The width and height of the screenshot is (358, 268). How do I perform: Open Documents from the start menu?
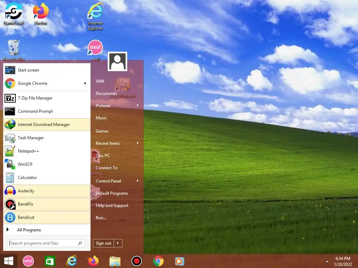(106, 94)
